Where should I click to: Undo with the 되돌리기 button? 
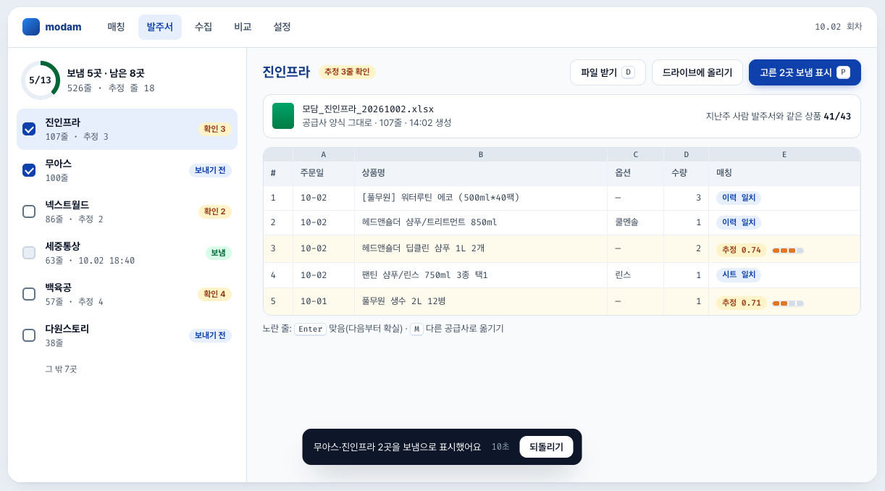(x=546, y=447)
